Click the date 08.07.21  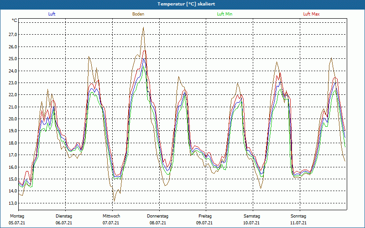(x=158, y=223)
